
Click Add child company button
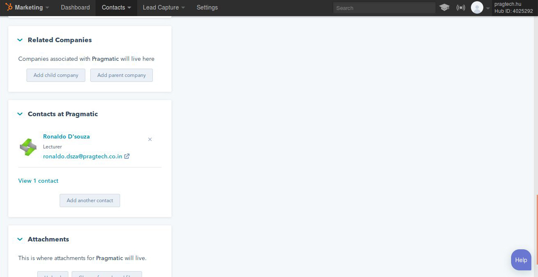(x=56, y=75)
